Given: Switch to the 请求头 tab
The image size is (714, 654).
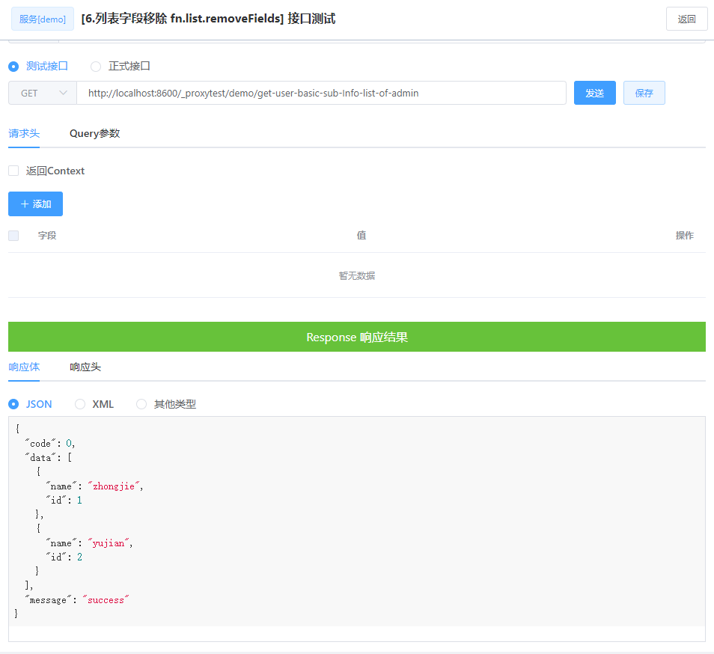Looking at the screenshot, I should tap(24, 133).
